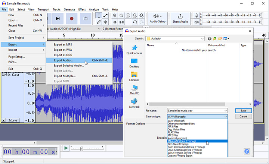The image size is (269, 164).
Task: Expand the Save in folder dropdown
Action: [x=202, y=38]
